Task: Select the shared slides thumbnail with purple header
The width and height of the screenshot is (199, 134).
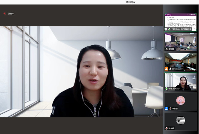Action: pyautogui.click(x=181, y=22)
